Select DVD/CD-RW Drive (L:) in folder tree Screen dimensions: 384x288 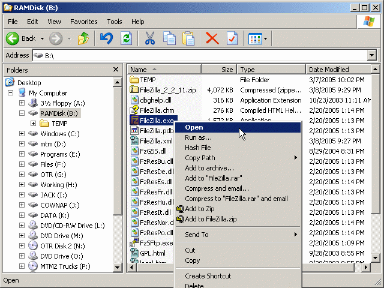72,226
